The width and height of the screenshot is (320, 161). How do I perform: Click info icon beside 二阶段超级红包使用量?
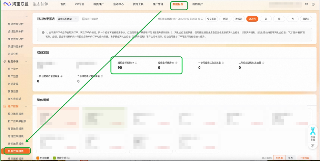102,76
